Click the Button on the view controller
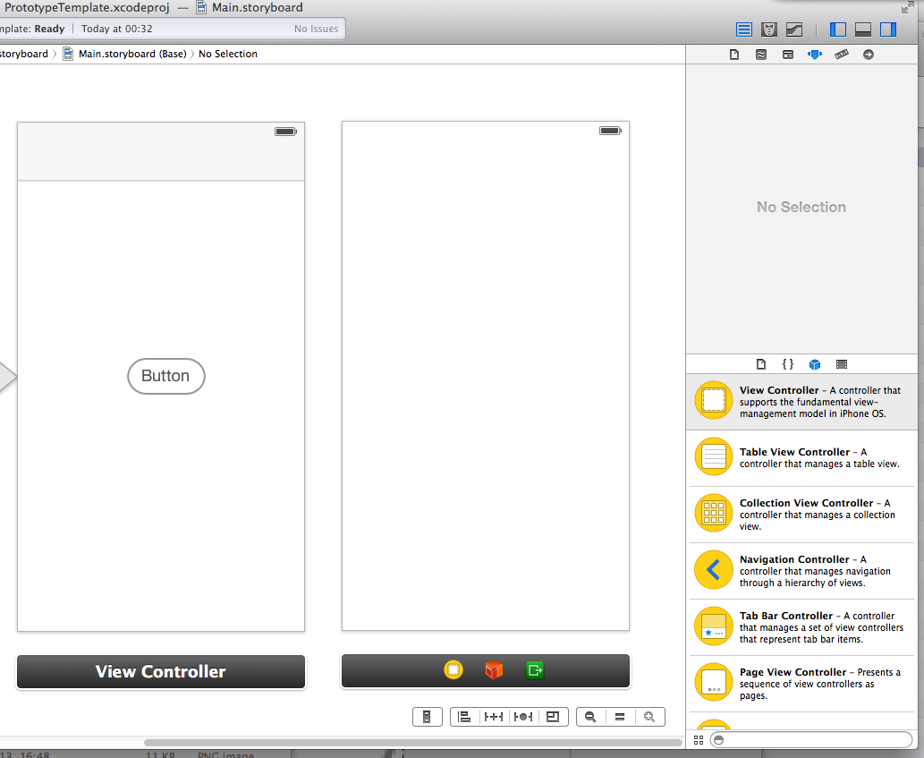 [x=166, y=376]
